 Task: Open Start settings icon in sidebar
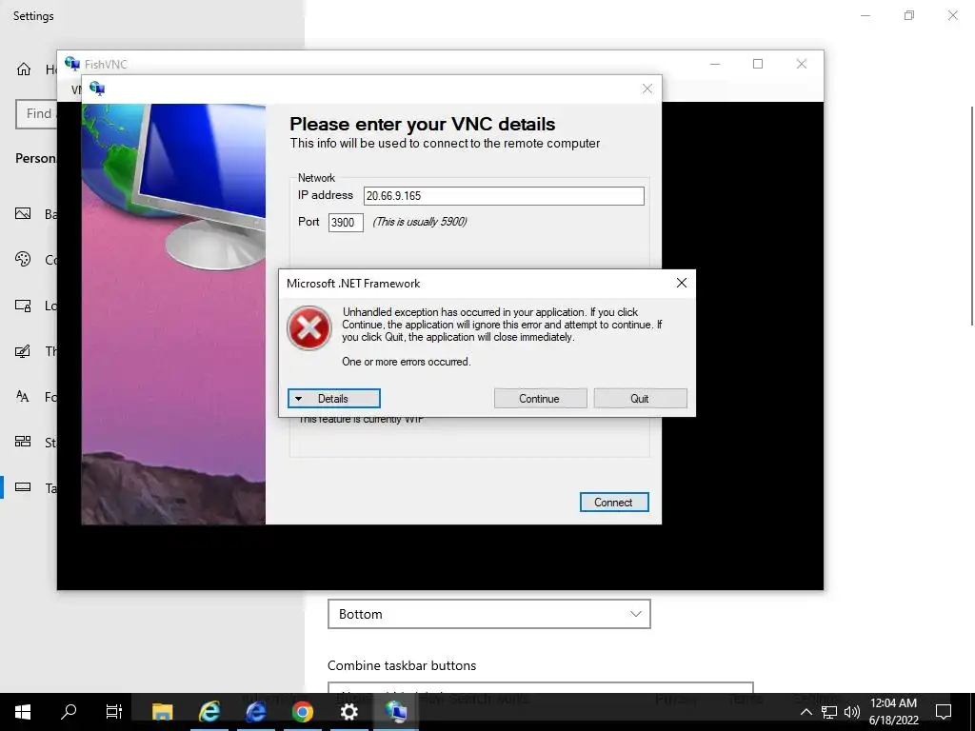(23, 442)
